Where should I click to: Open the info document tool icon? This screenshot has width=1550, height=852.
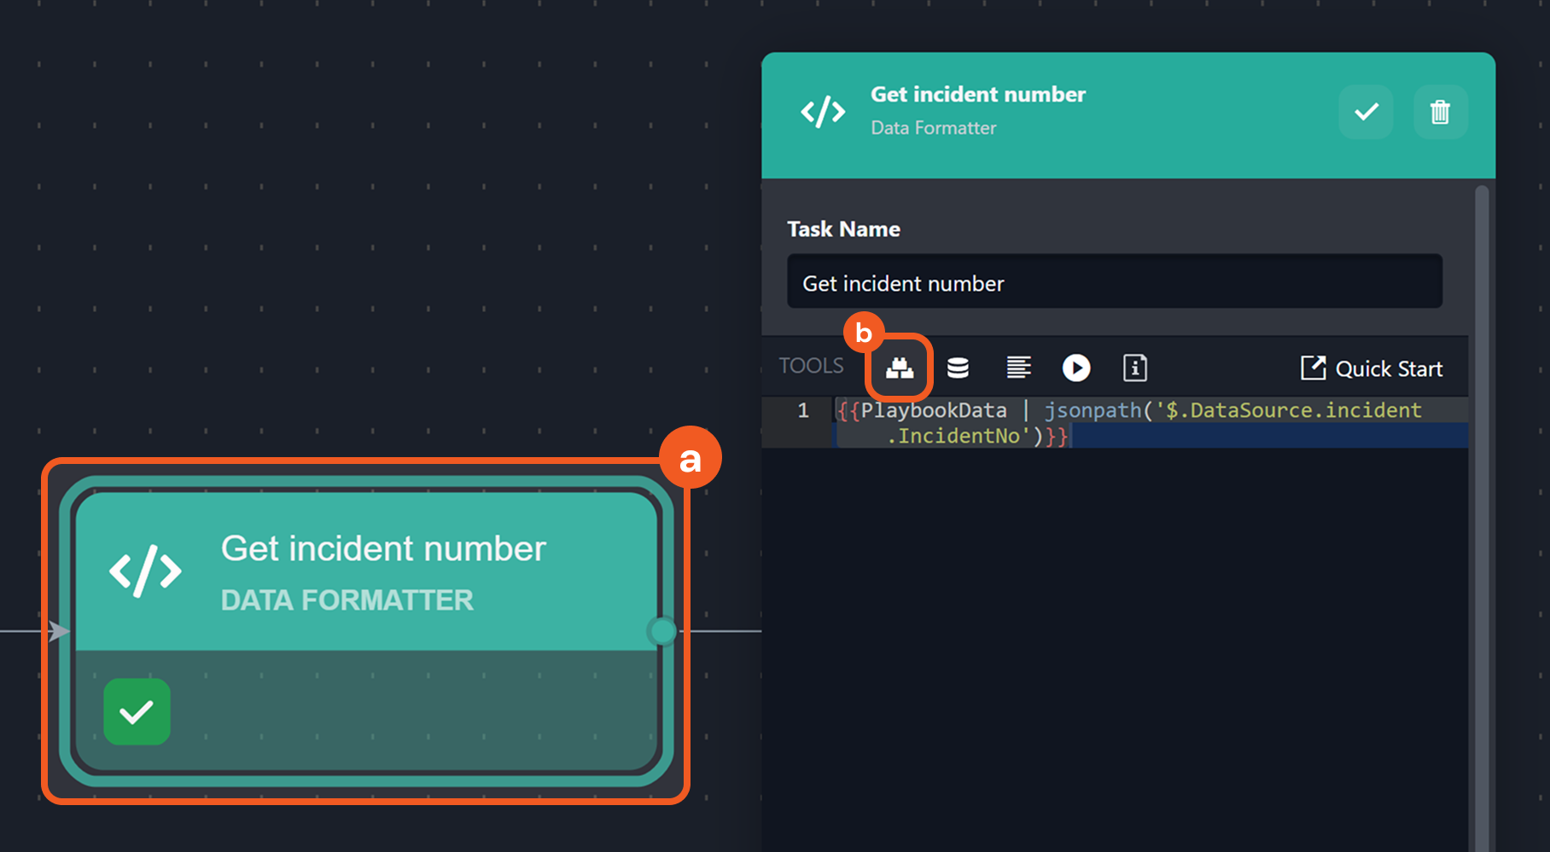[1134, 368]
